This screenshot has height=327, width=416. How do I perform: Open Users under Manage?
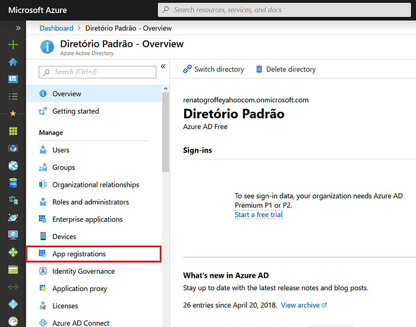coord(94,150)
